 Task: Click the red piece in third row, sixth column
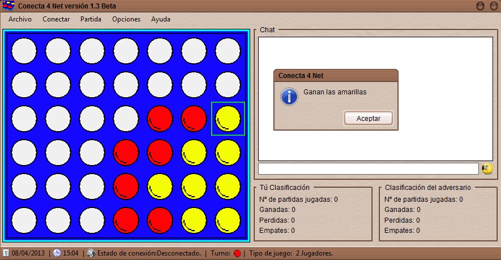coord(194,119)
